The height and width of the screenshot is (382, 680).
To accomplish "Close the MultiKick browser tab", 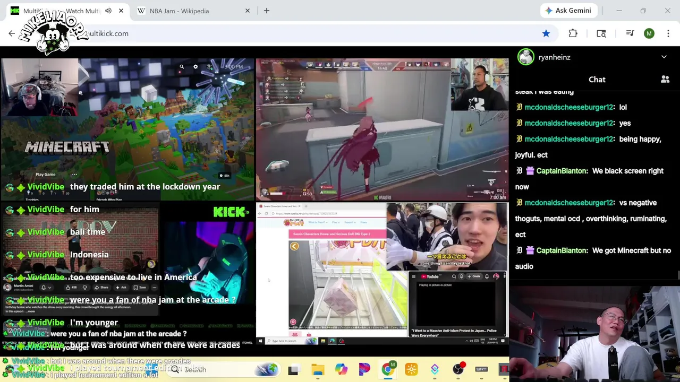I will tap(121, 11).
